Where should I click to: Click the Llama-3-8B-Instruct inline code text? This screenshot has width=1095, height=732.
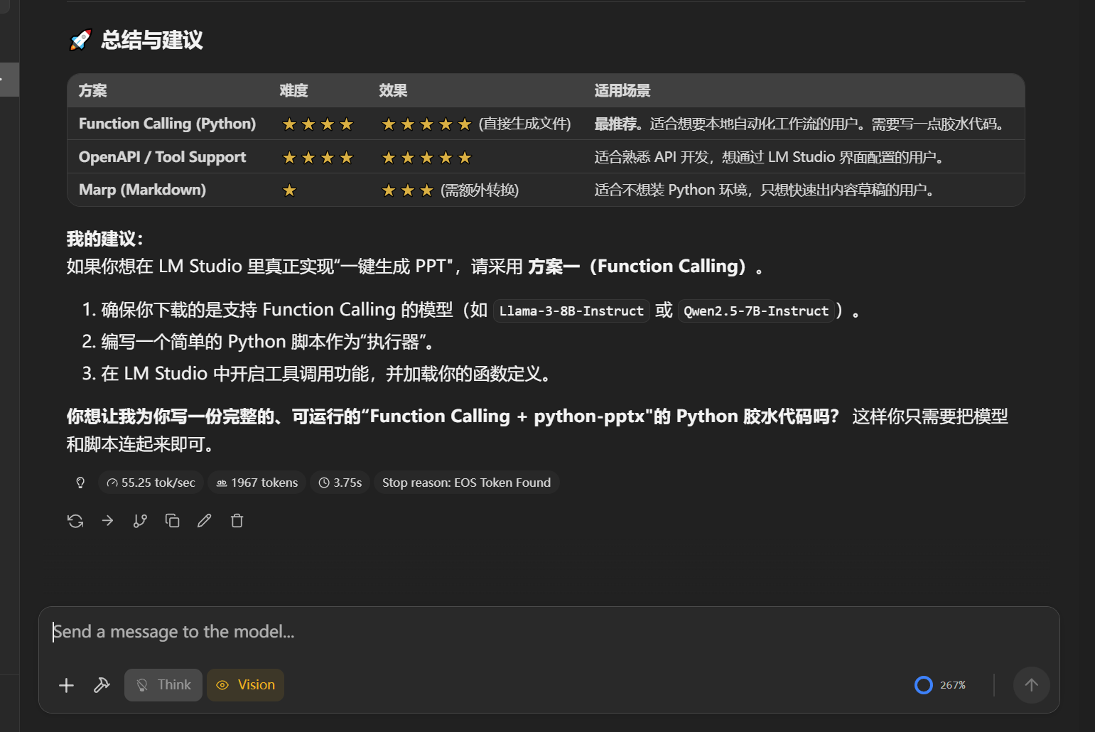tap(571, 311)
